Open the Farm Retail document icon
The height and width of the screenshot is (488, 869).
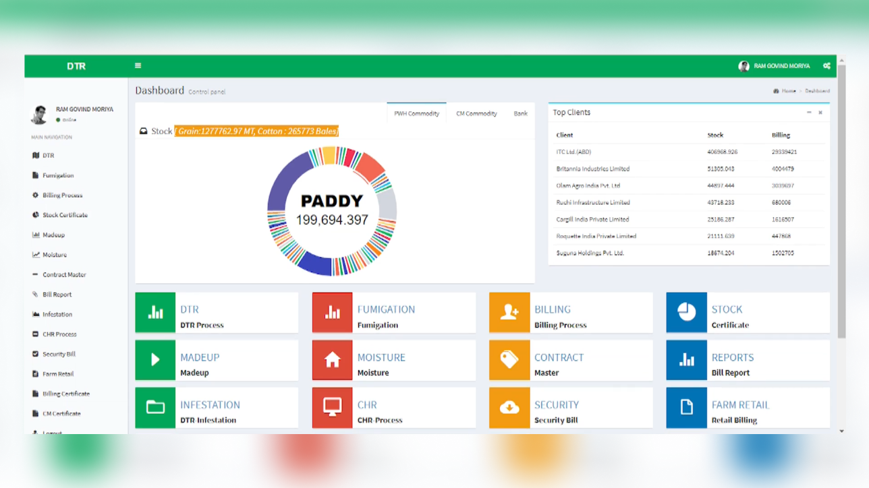click(x=686, y=408)
